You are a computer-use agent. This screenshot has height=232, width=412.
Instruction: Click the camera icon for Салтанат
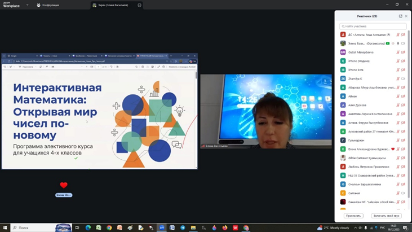point(403,193)
